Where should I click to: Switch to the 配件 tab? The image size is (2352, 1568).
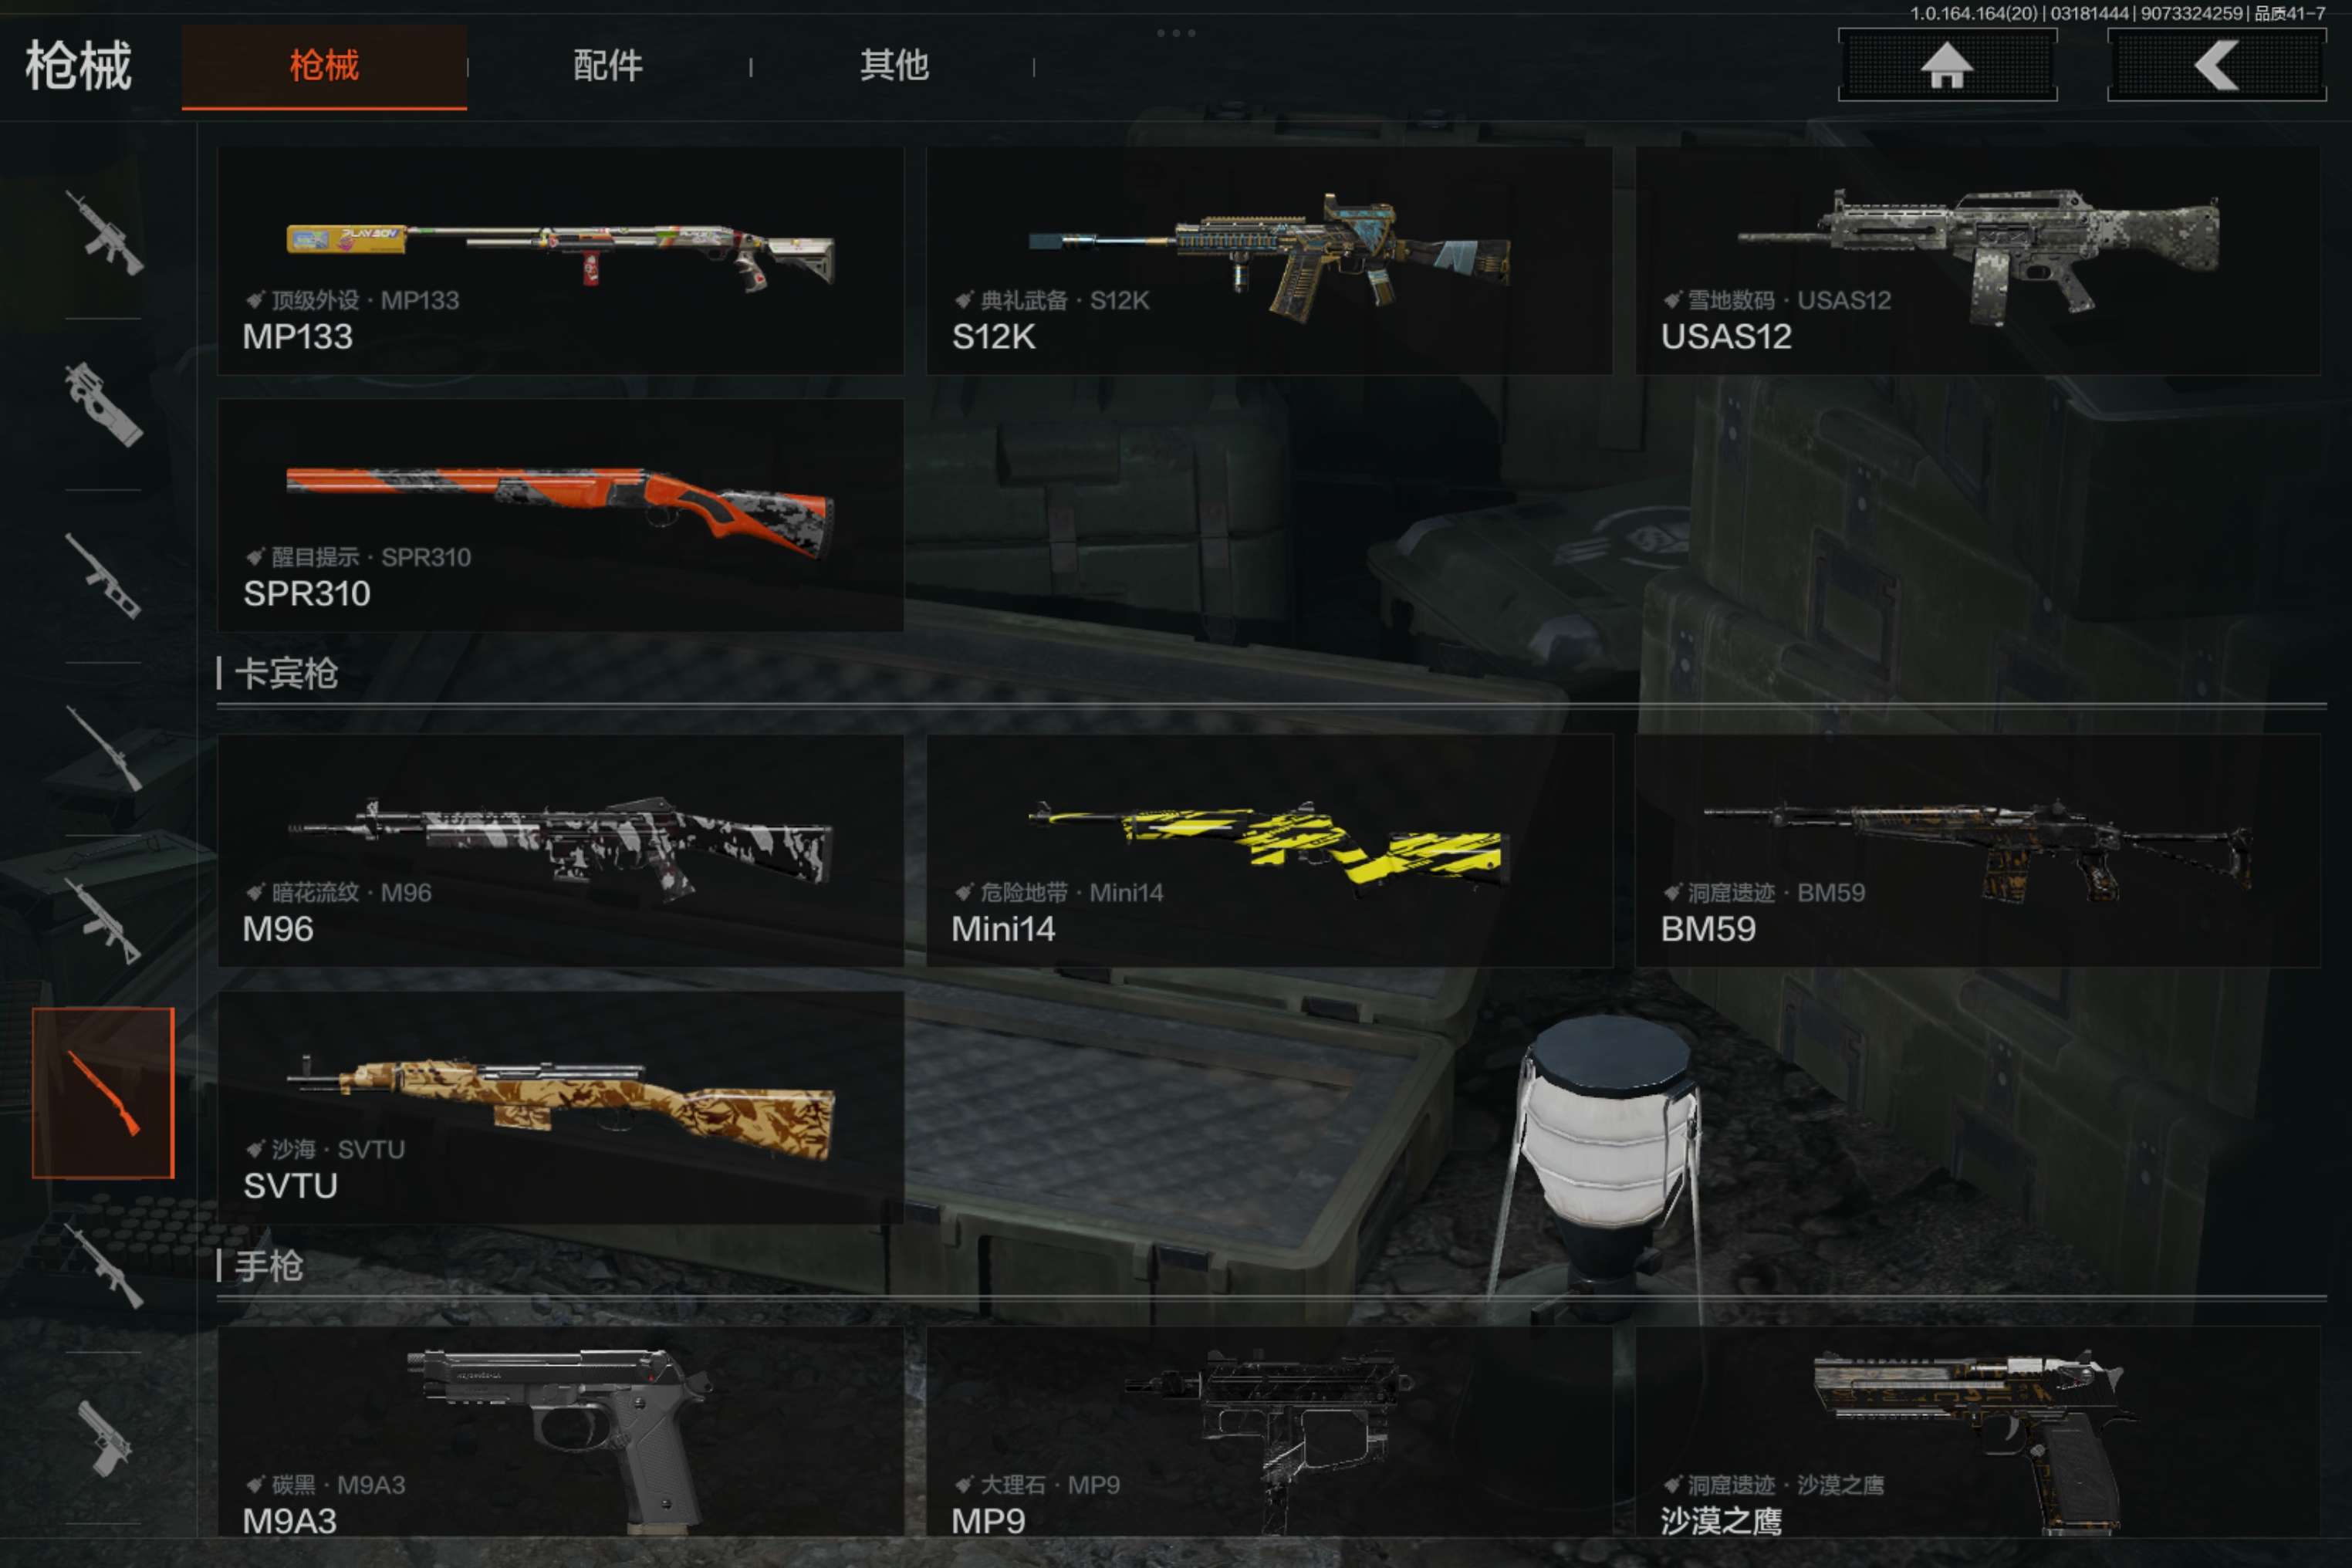(x=608, y=66)
